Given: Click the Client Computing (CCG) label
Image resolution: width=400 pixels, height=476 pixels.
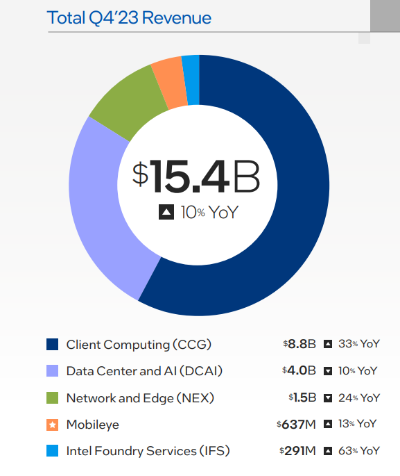Looking at the screenshot, I should [x=139, y=345].
